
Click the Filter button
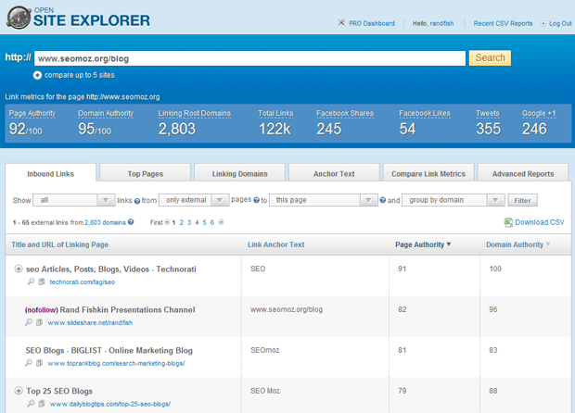pyautogui.click(x=522, y=200)
